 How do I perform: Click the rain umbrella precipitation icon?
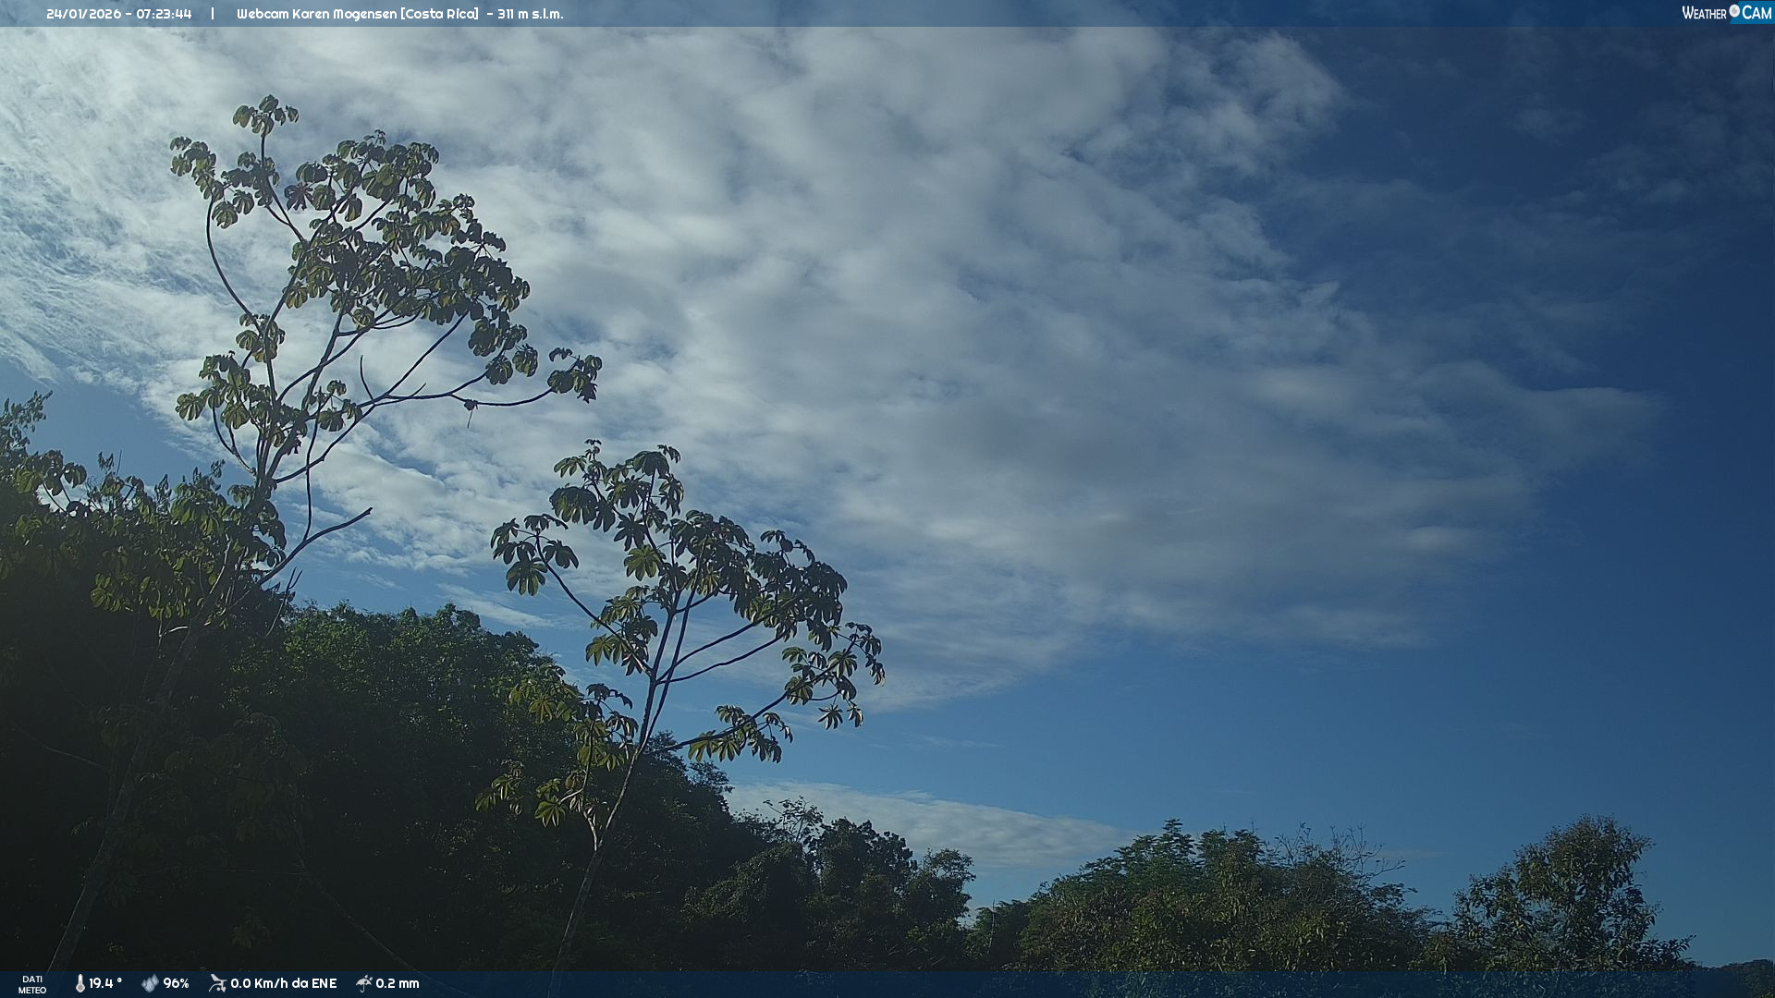click(364, 983)
